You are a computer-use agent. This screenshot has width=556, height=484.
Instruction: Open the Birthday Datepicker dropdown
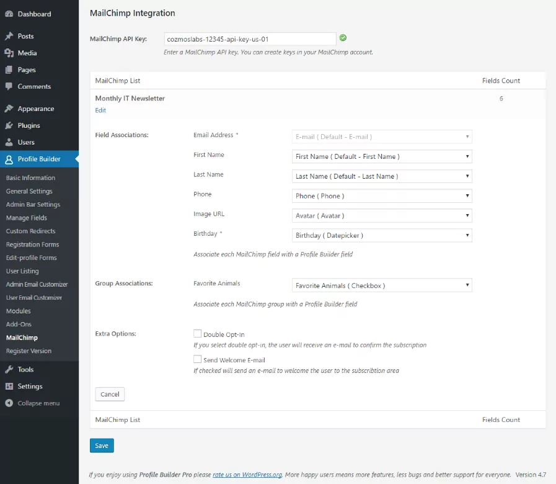pos(382,235)
